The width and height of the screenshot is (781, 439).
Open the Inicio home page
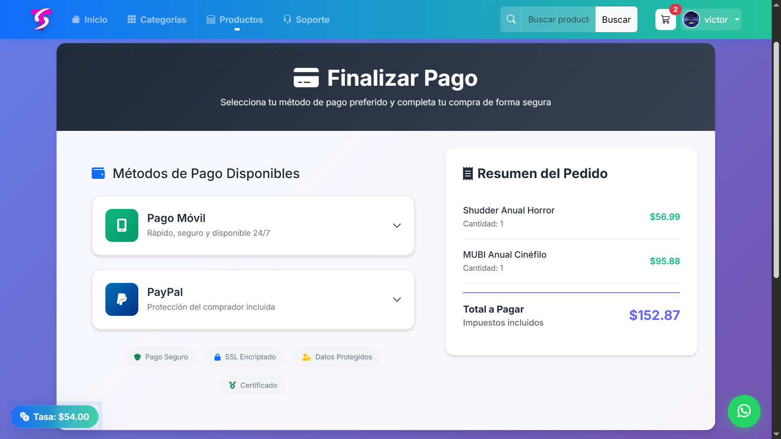coord(89,20)
